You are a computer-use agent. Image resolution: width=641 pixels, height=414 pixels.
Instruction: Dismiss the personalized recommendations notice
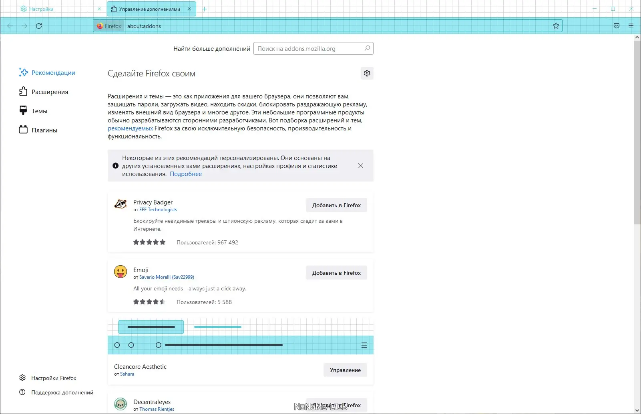tap(361, 166)
